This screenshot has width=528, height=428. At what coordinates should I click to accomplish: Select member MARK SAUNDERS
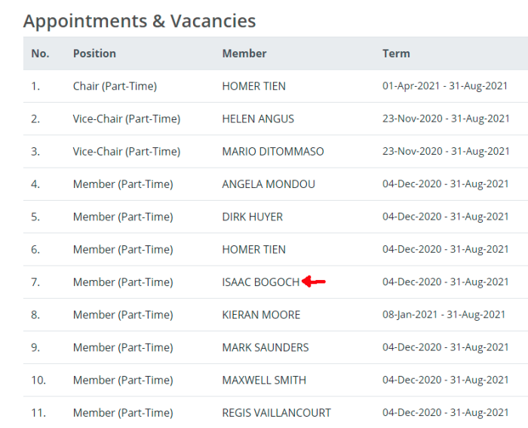pyautogui.click(x=266, y=348)
